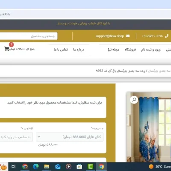Open Microsoft Edge in the taskbar
The image size is (171, 171).
[x=36, y=166]
